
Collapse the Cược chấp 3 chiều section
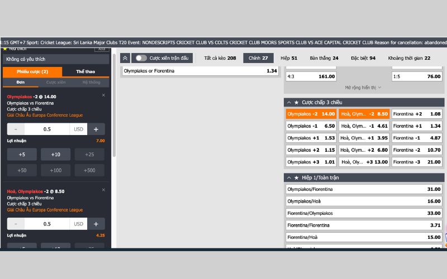tap(289, 102)
